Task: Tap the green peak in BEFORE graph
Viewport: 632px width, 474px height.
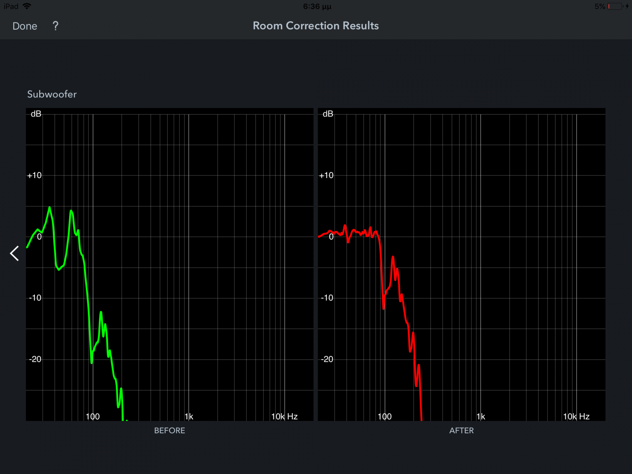Action: click(49, 208)
